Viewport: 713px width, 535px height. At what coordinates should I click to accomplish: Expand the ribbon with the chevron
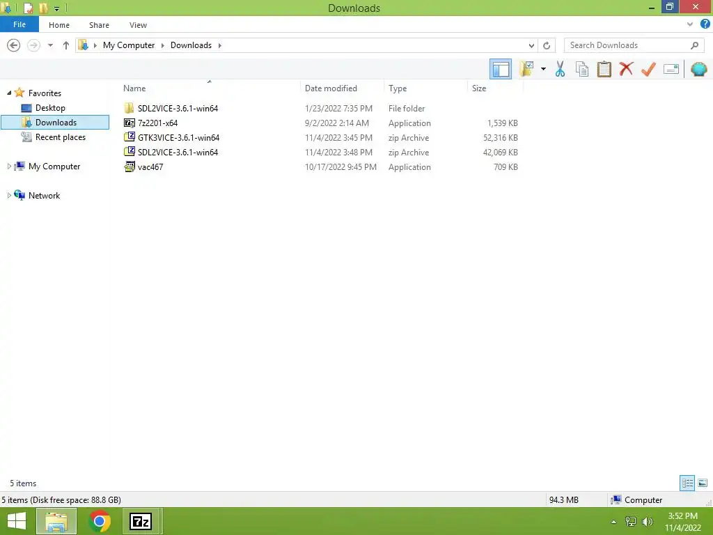point(690,24)
